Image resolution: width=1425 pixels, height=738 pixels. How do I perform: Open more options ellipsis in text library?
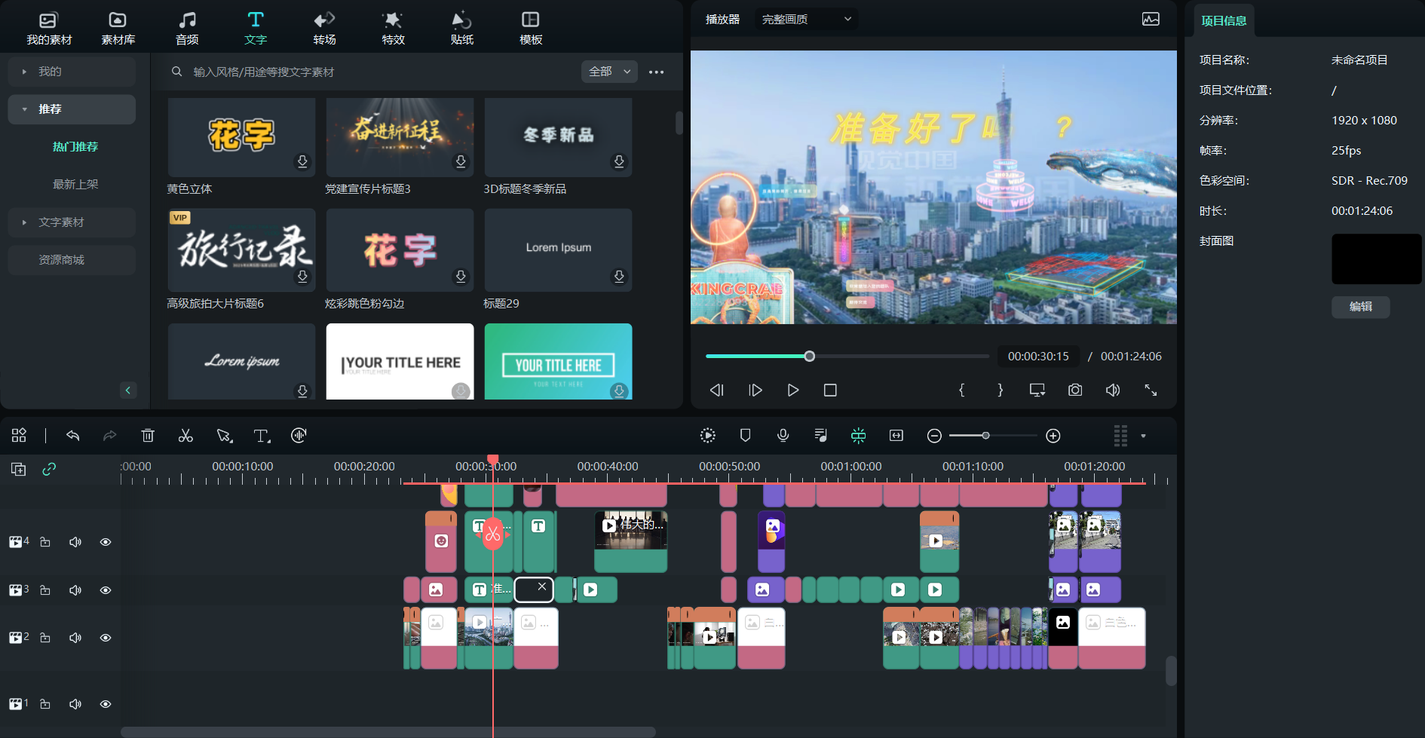(x=657, y=72)
